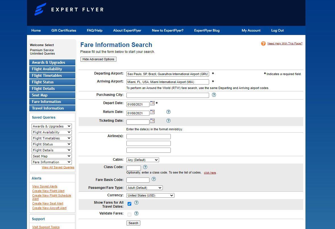Open Fare Information sidebar section

[52, 102]
